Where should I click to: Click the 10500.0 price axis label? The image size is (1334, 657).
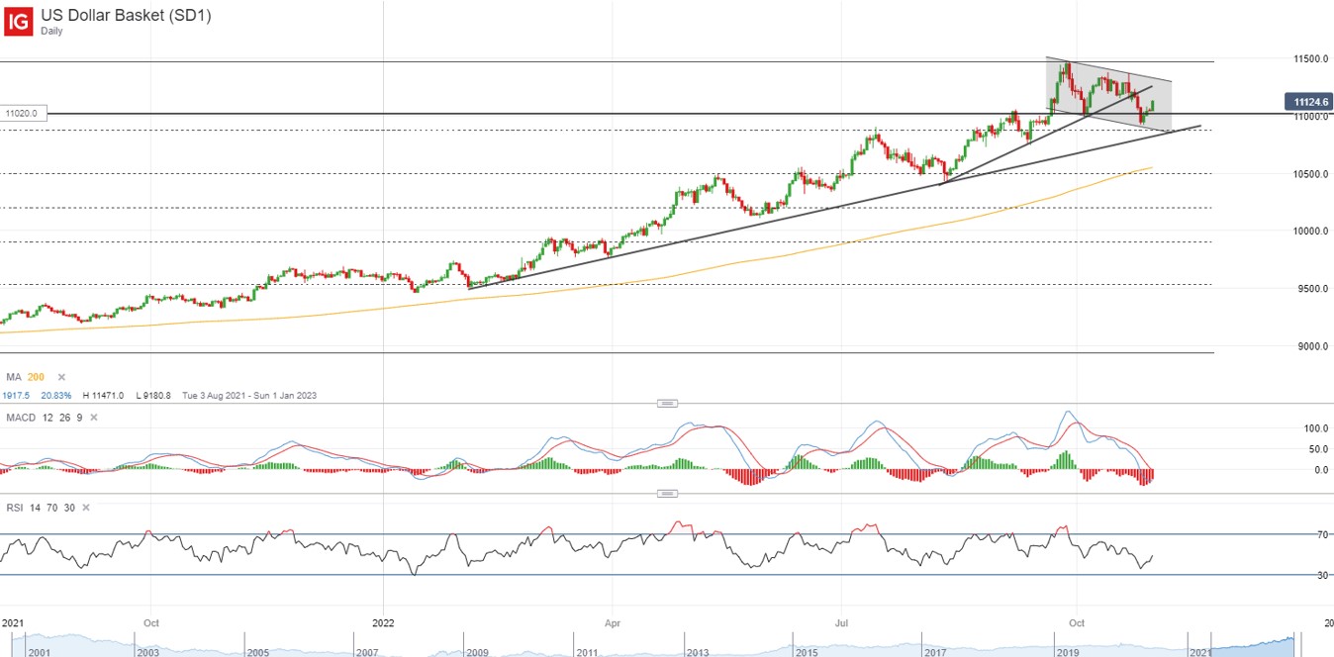tap(1309, 174)
